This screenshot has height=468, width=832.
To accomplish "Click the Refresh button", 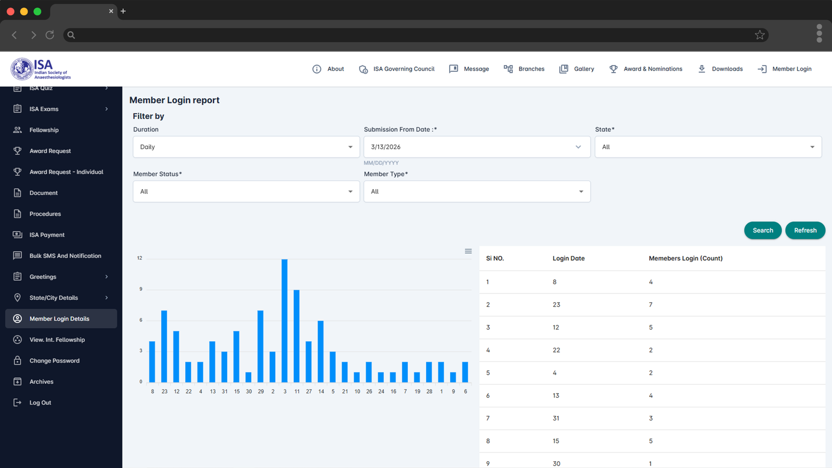I will pyautogui.click(x=805, y=230).
